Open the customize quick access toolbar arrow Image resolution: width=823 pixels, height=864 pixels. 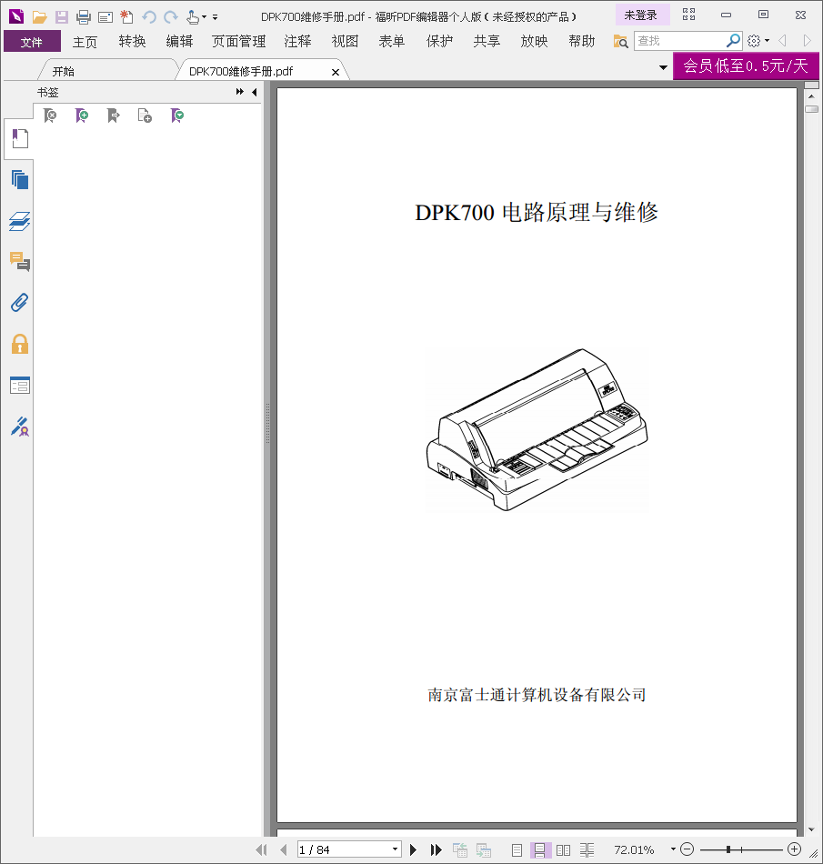(x=215, y=17)
